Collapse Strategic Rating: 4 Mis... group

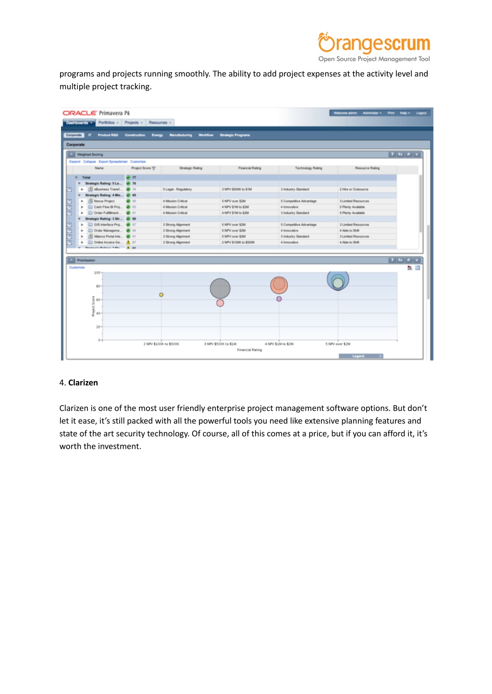(x=79, y=195)
